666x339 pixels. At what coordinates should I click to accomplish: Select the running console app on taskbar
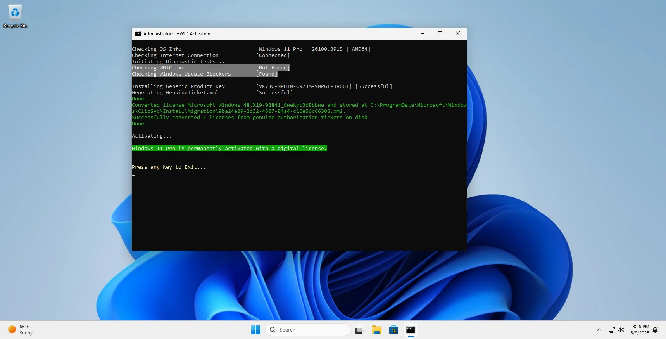(411, 330)
